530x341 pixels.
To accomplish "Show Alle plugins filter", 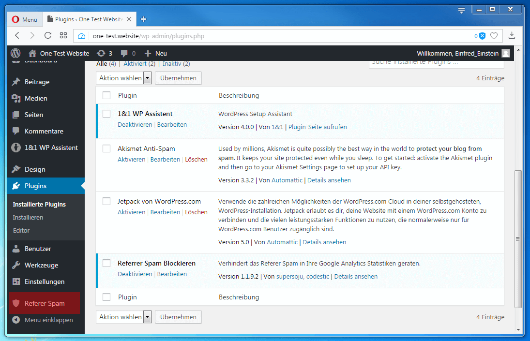I will pyautogui.click(x=102, y=63).
